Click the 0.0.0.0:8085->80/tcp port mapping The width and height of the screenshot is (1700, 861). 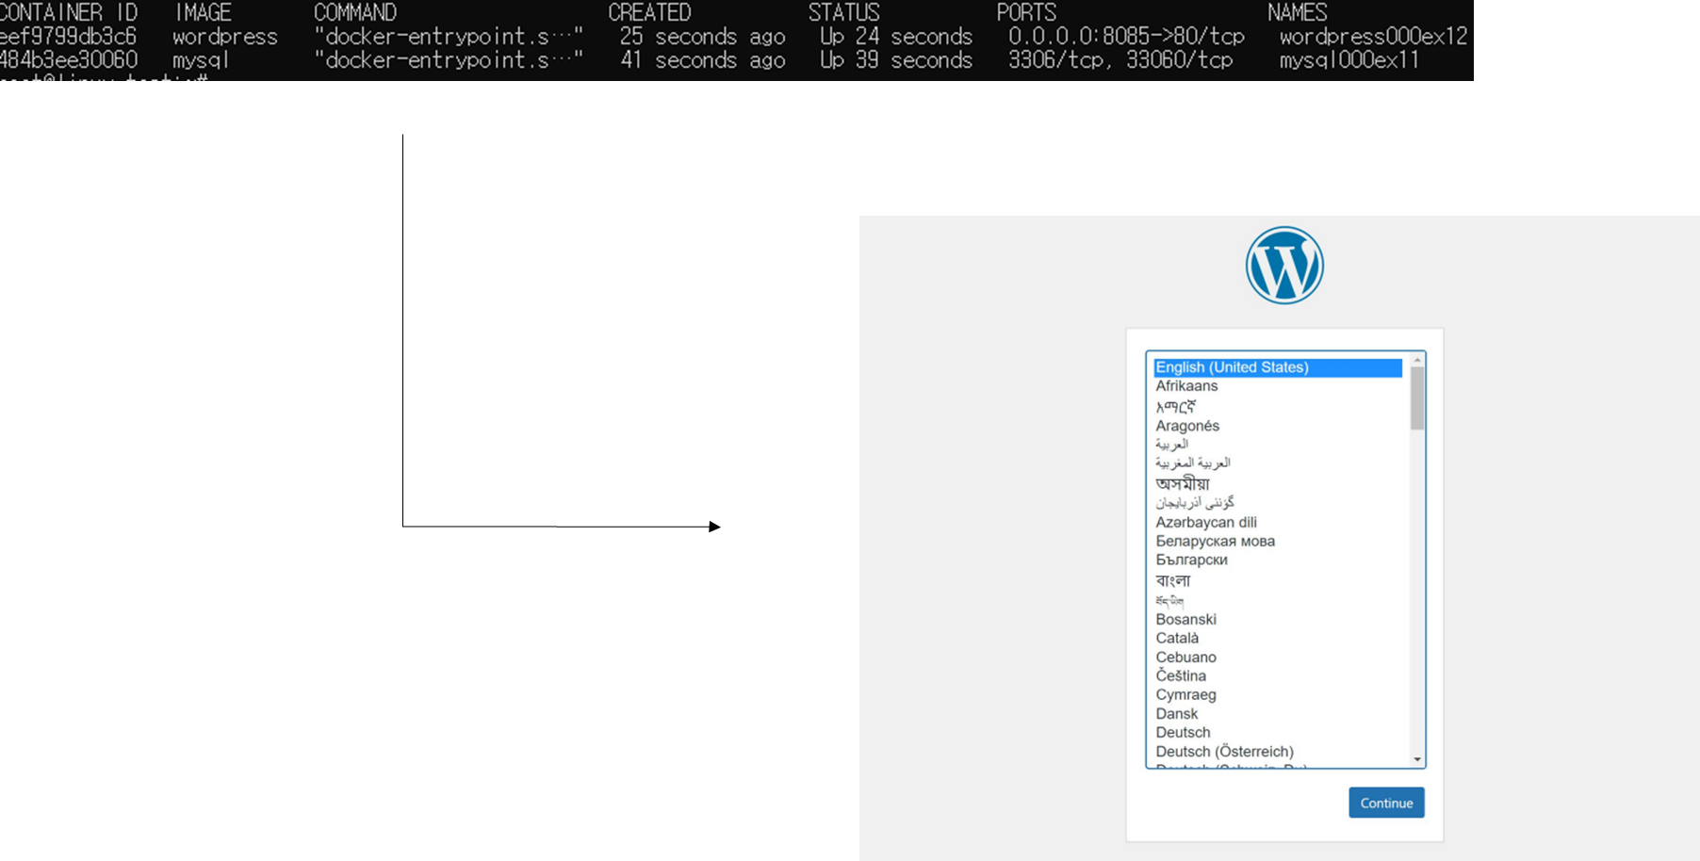click(x=1126, y=36)
